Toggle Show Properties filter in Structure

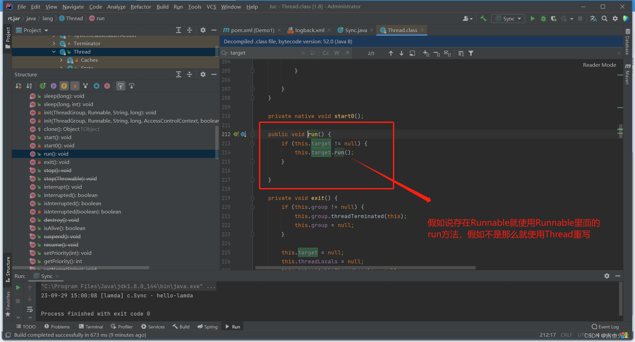(54, 86)
